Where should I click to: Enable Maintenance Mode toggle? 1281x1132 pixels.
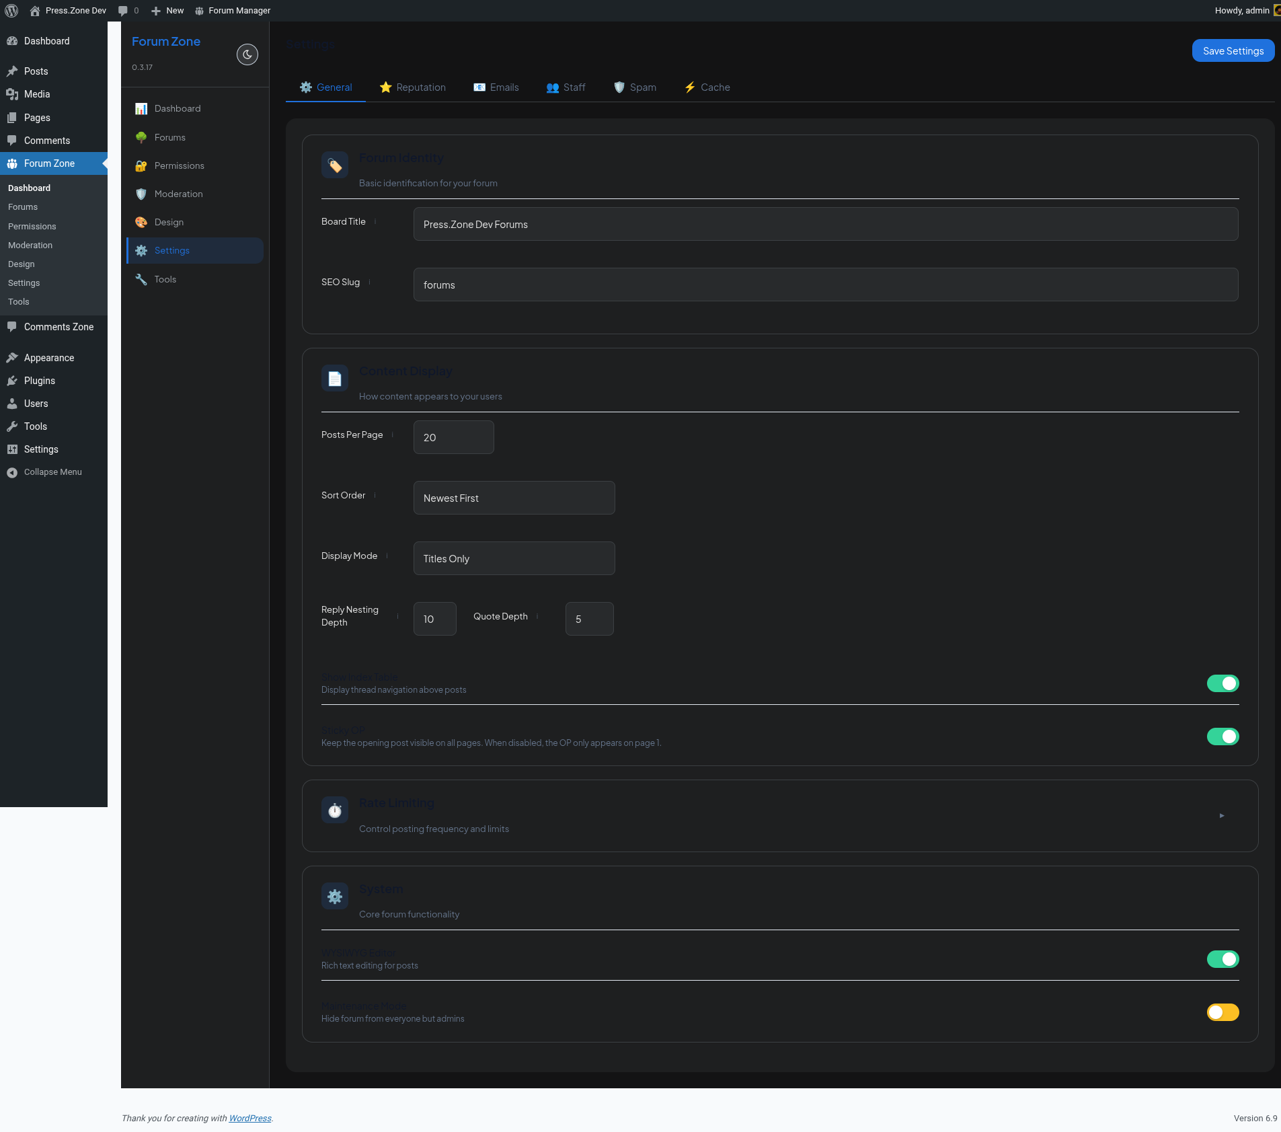point(1222,1012)
